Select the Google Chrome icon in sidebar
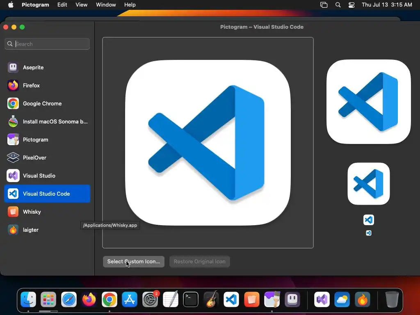Image resolution: width=420 pixels, height=315 pixels. tap(13, 103)
